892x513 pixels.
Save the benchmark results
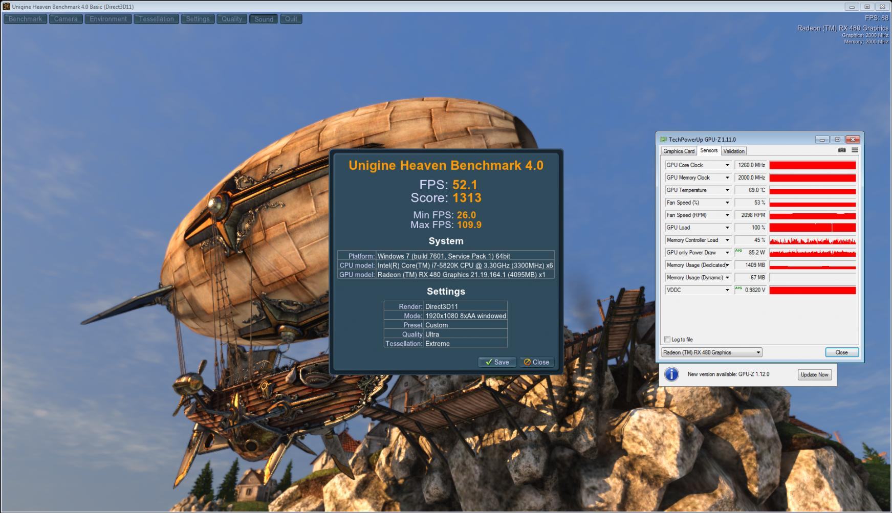pos(497,362)
